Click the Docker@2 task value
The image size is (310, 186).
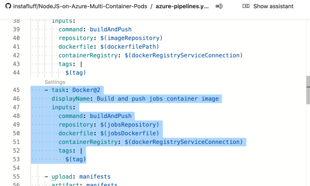click(86, 90)
